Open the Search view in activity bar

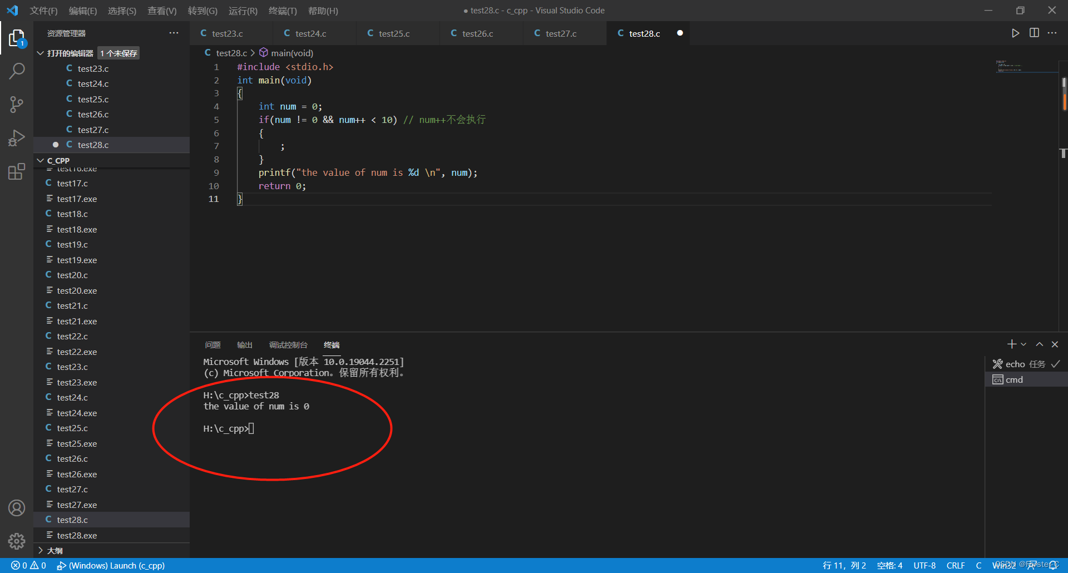(x=17, y=71)
